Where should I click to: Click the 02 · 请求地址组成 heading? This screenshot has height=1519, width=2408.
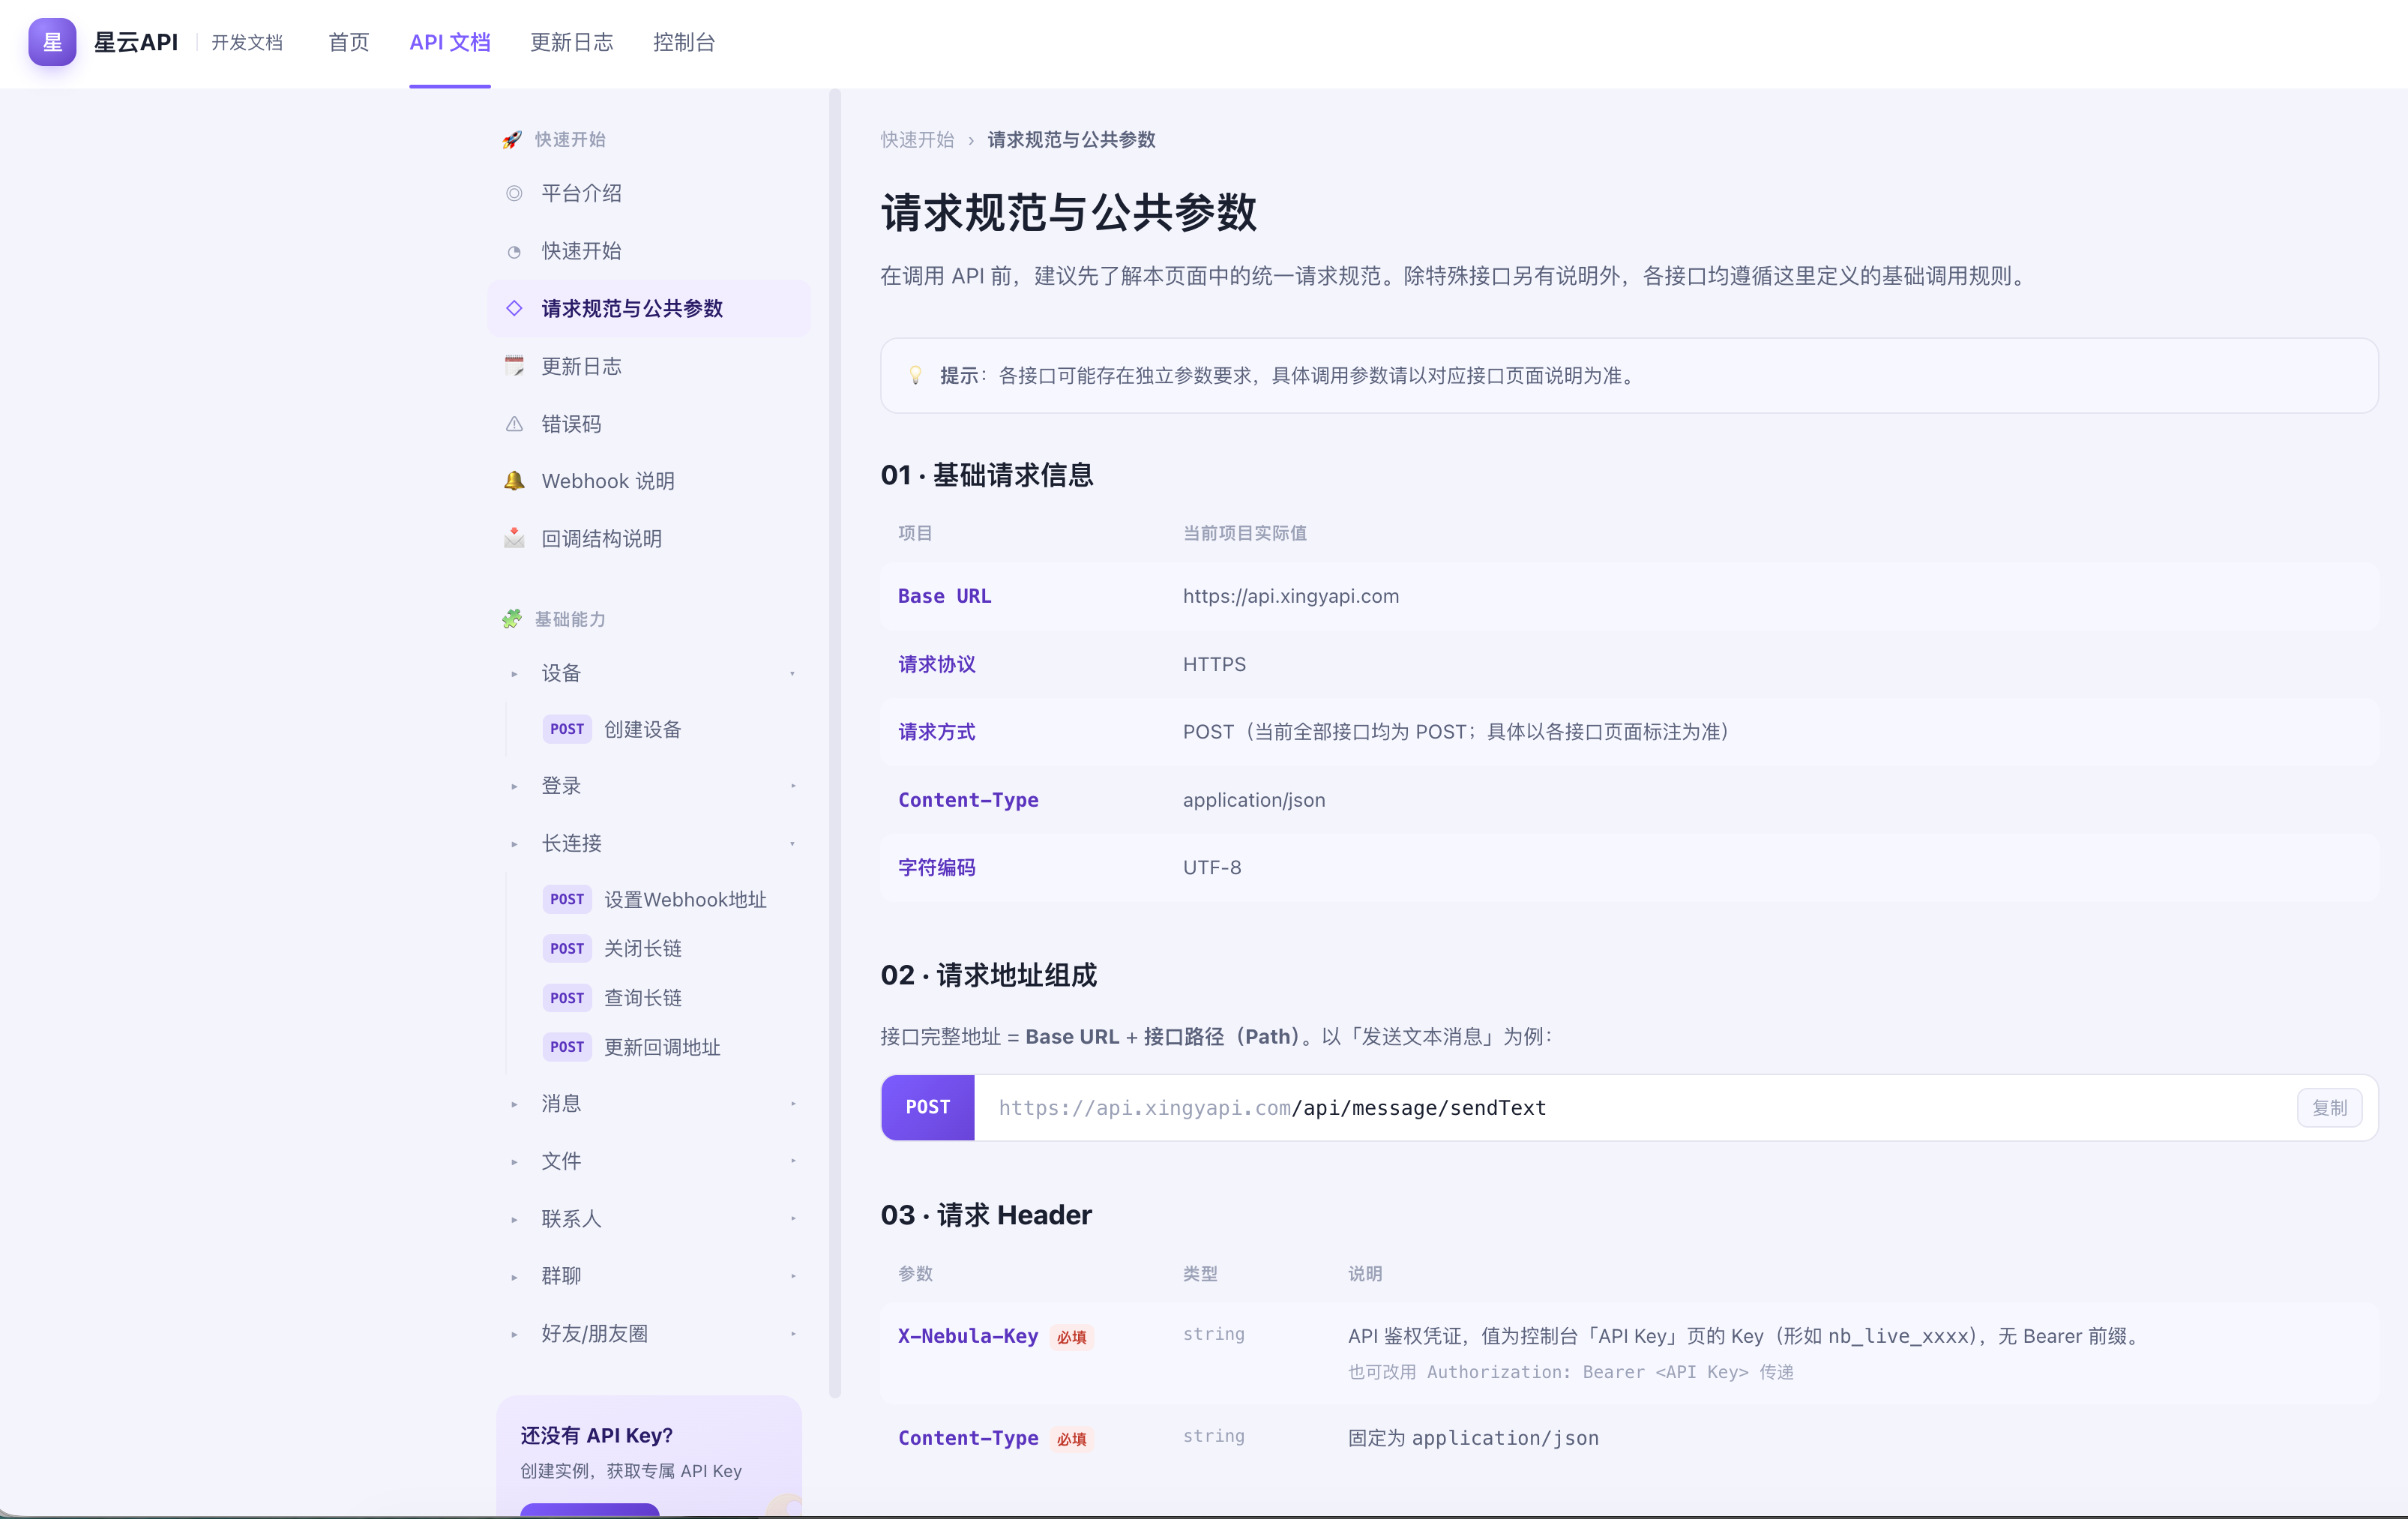pos(988,975)
